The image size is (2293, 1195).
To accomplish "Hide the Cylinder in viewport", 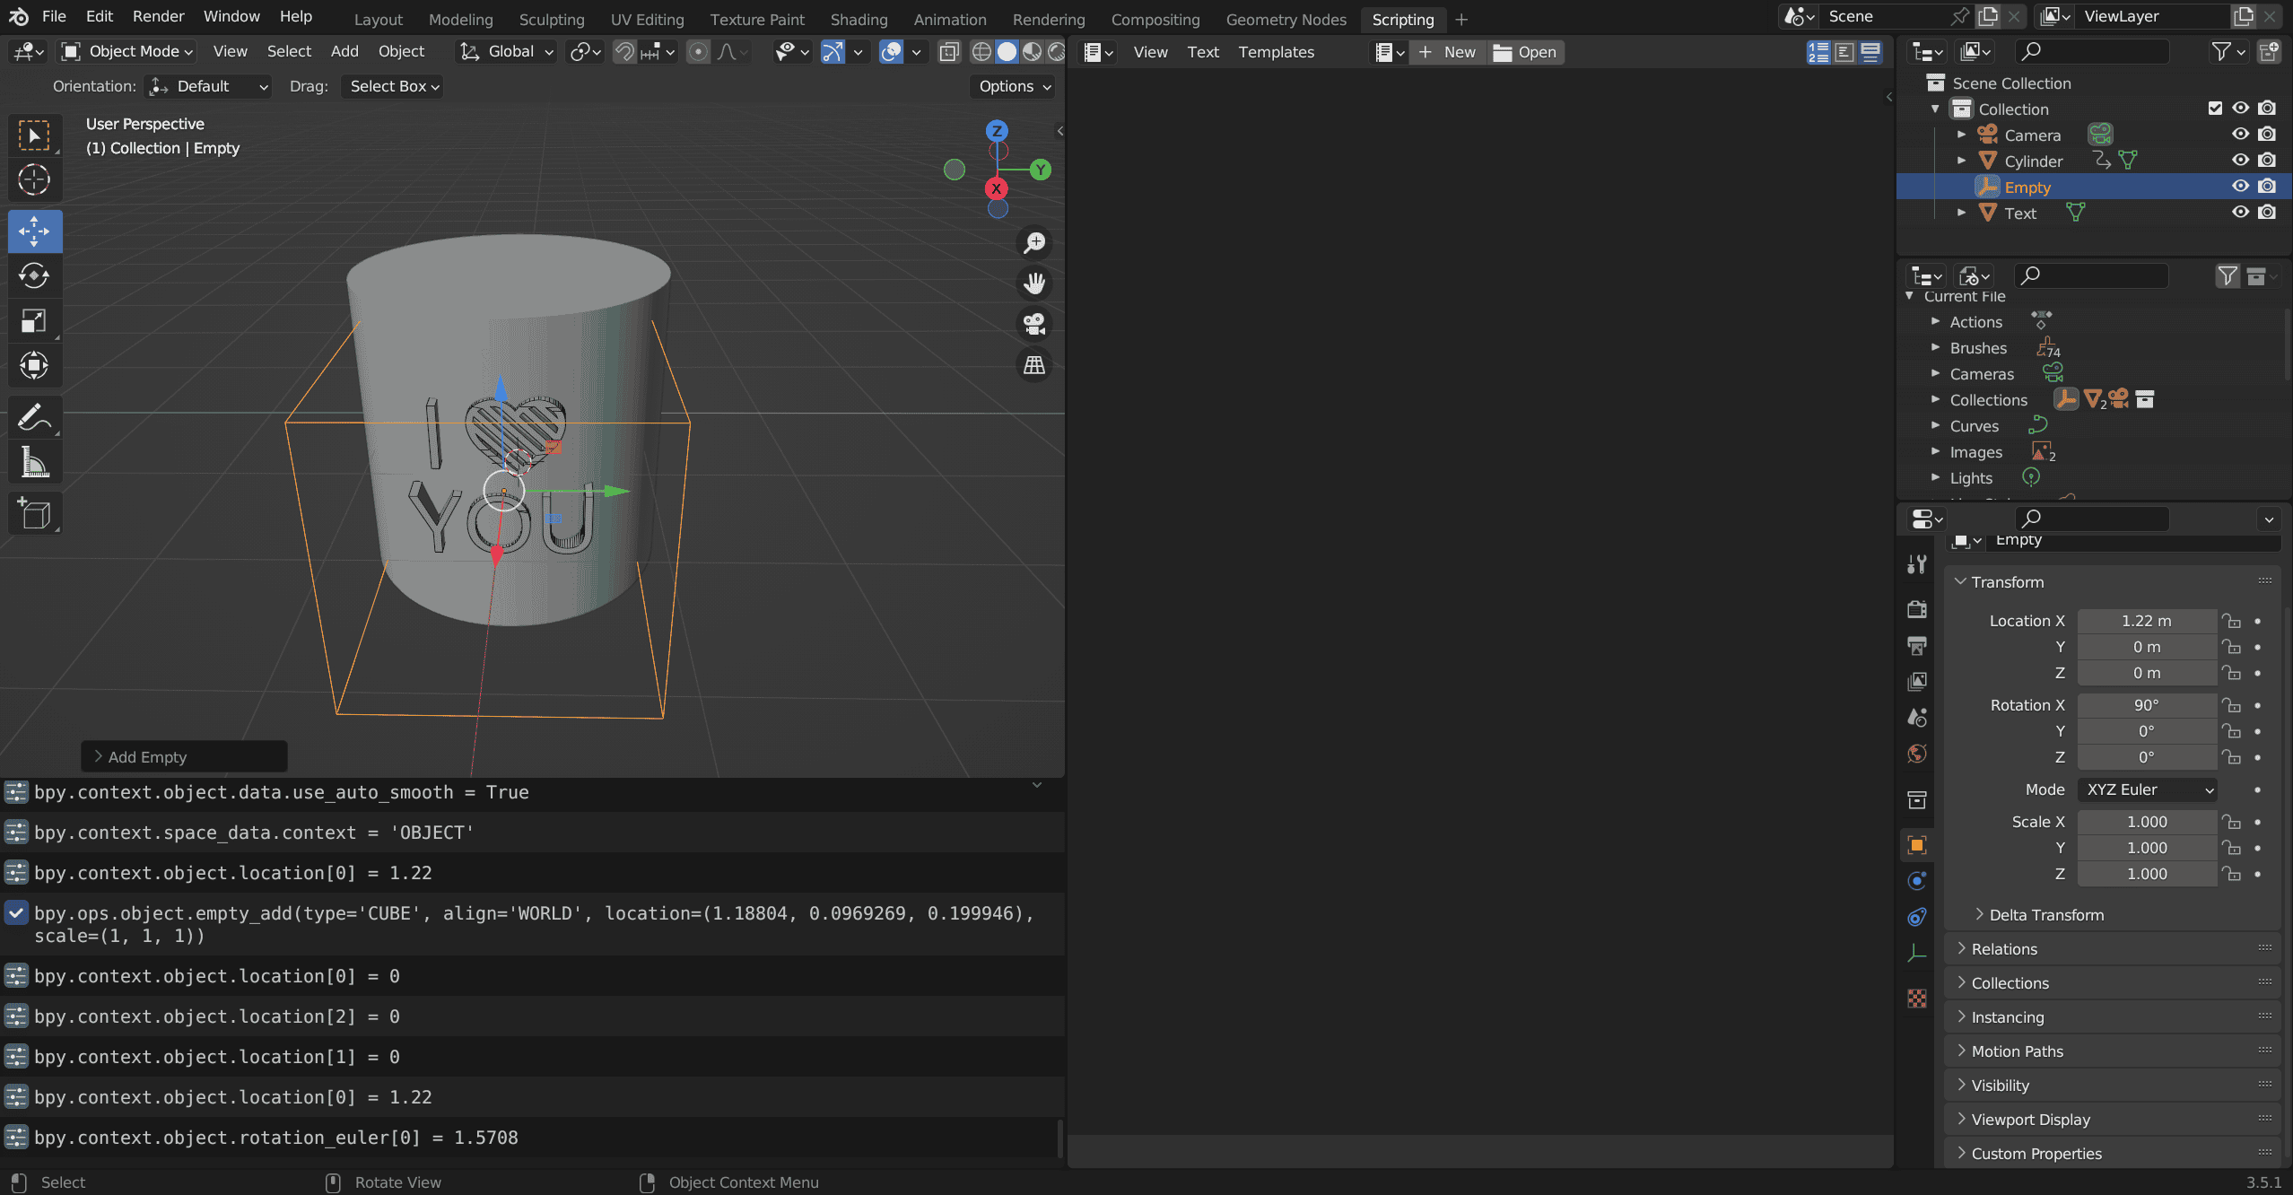I will [x=2240, y=161].
